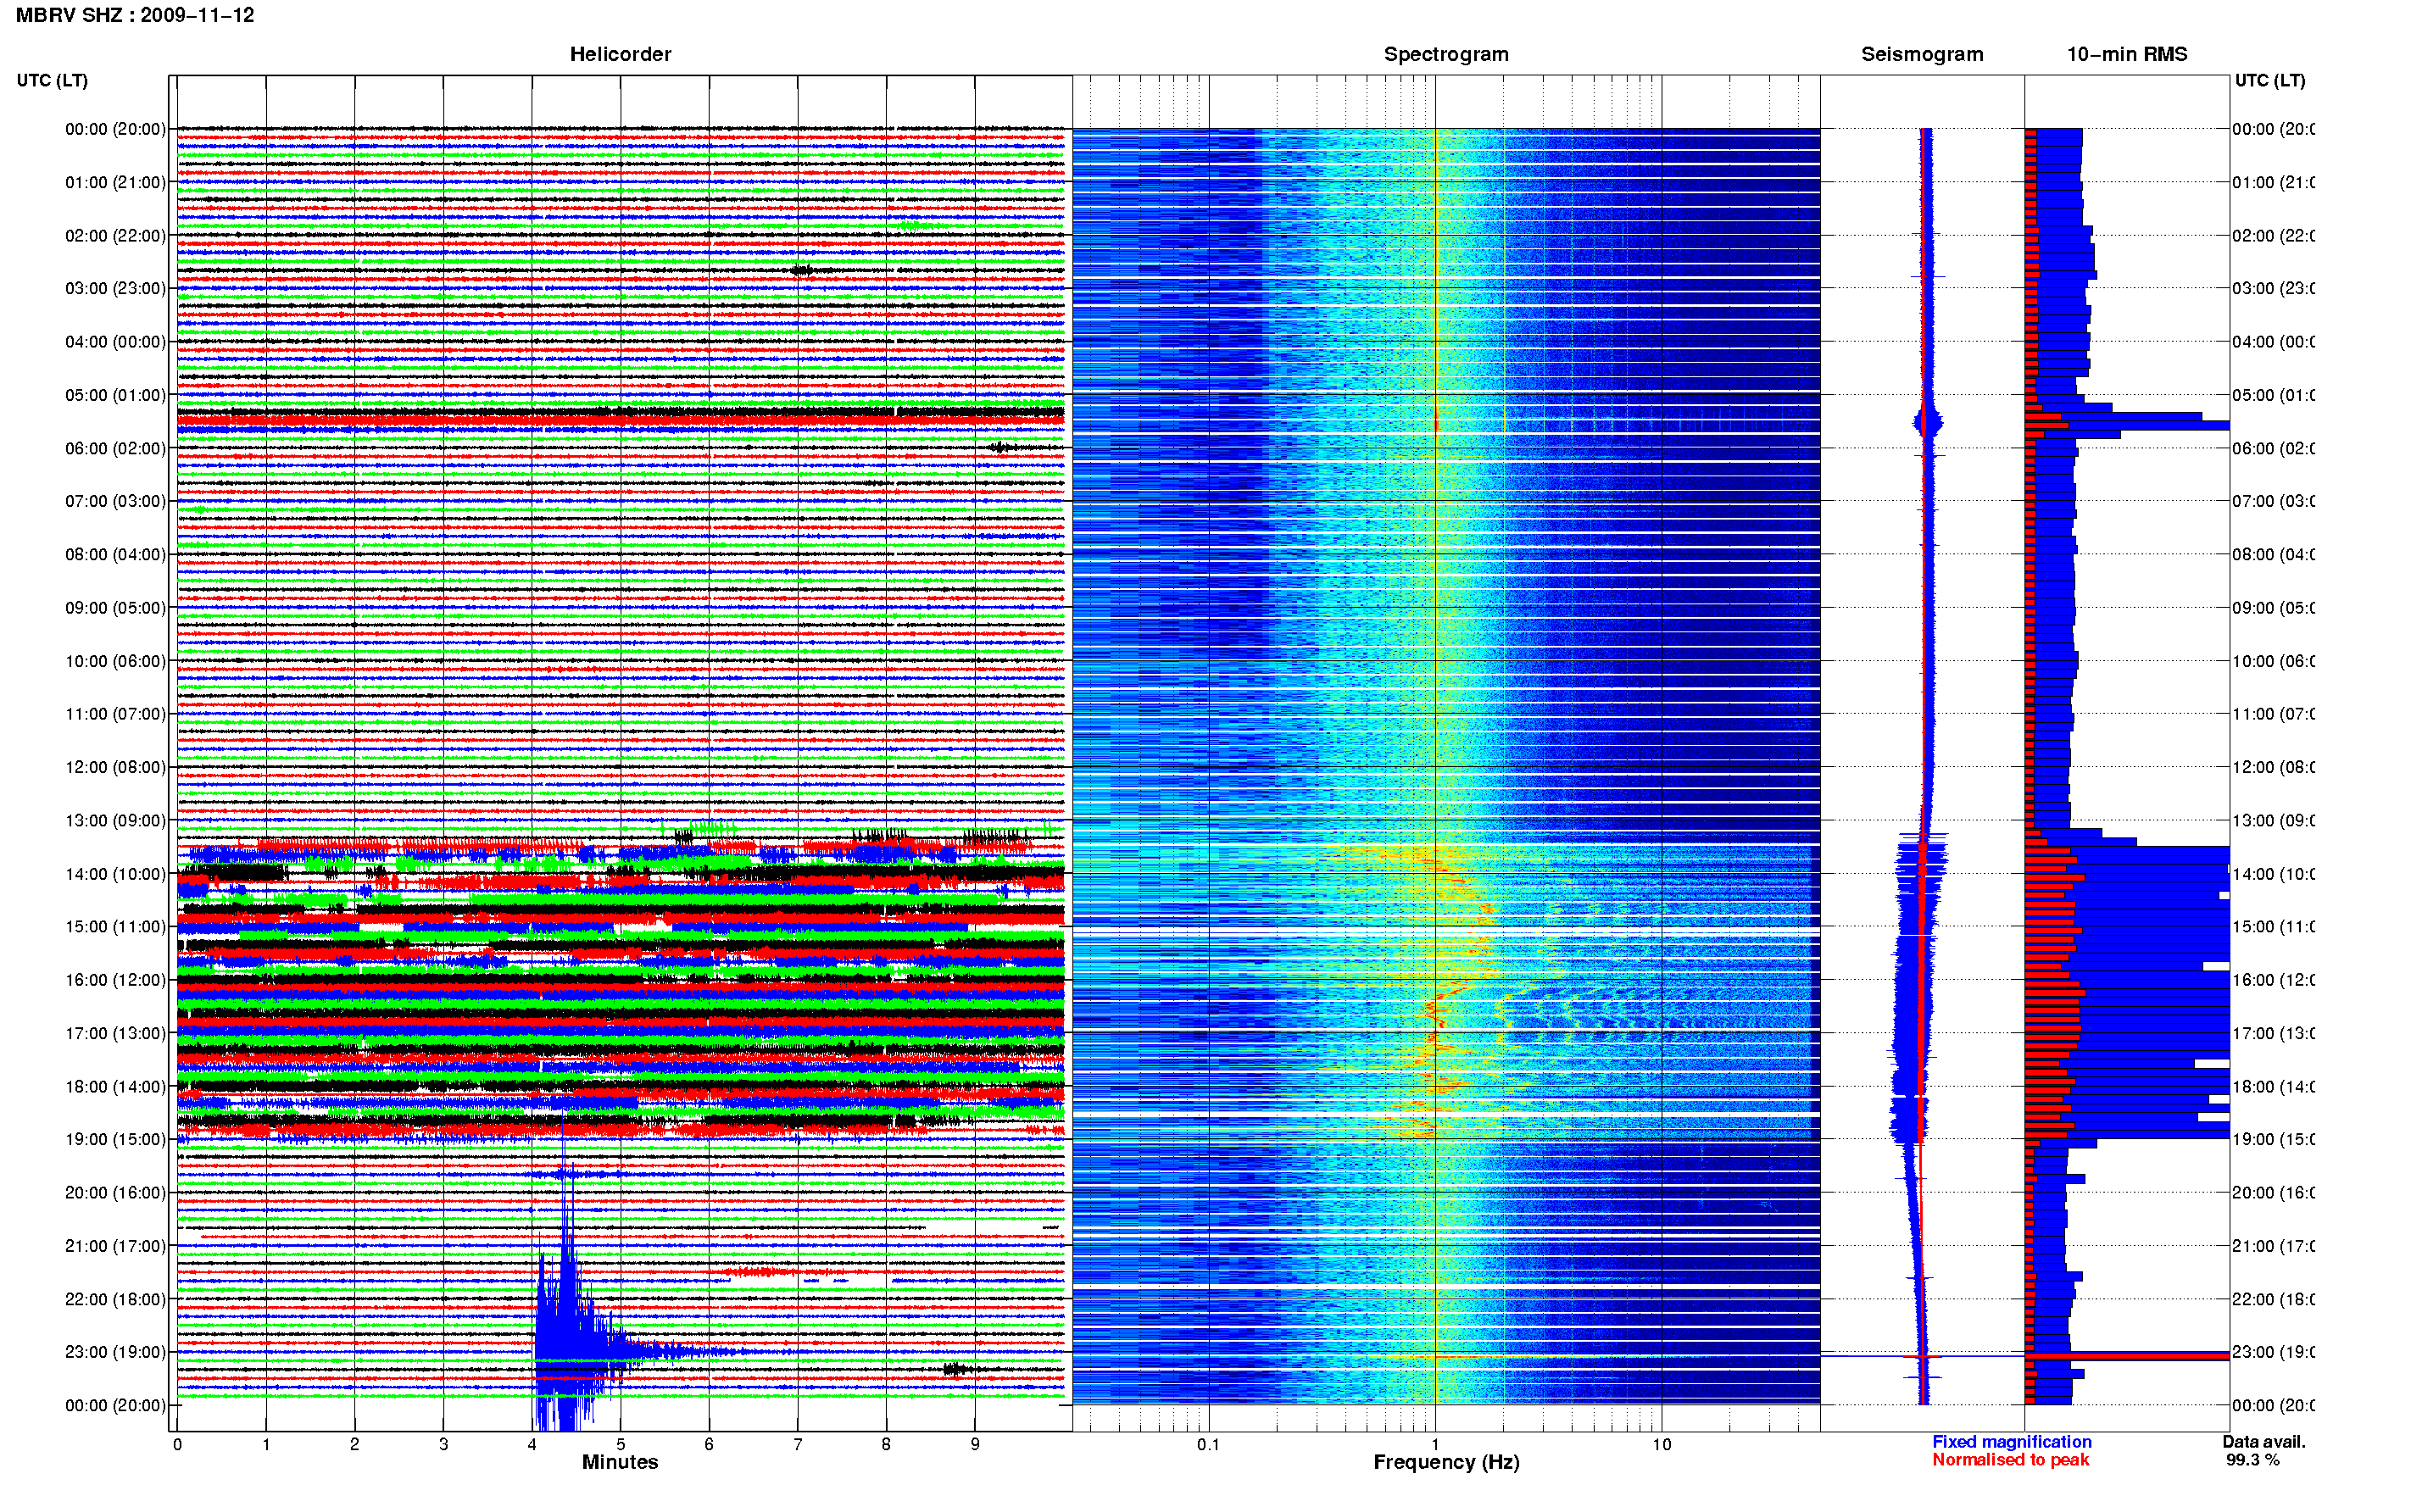Image resolution: width=2411 pixels, height=1507 pixels.
Task: Click Minutes axis tick label "5"
Action: (621, 1444)
